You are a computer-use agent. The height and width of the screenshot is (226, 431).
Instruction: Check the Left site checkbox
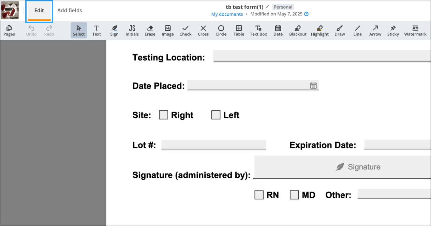pyautogui.click(x=215, y=115)
